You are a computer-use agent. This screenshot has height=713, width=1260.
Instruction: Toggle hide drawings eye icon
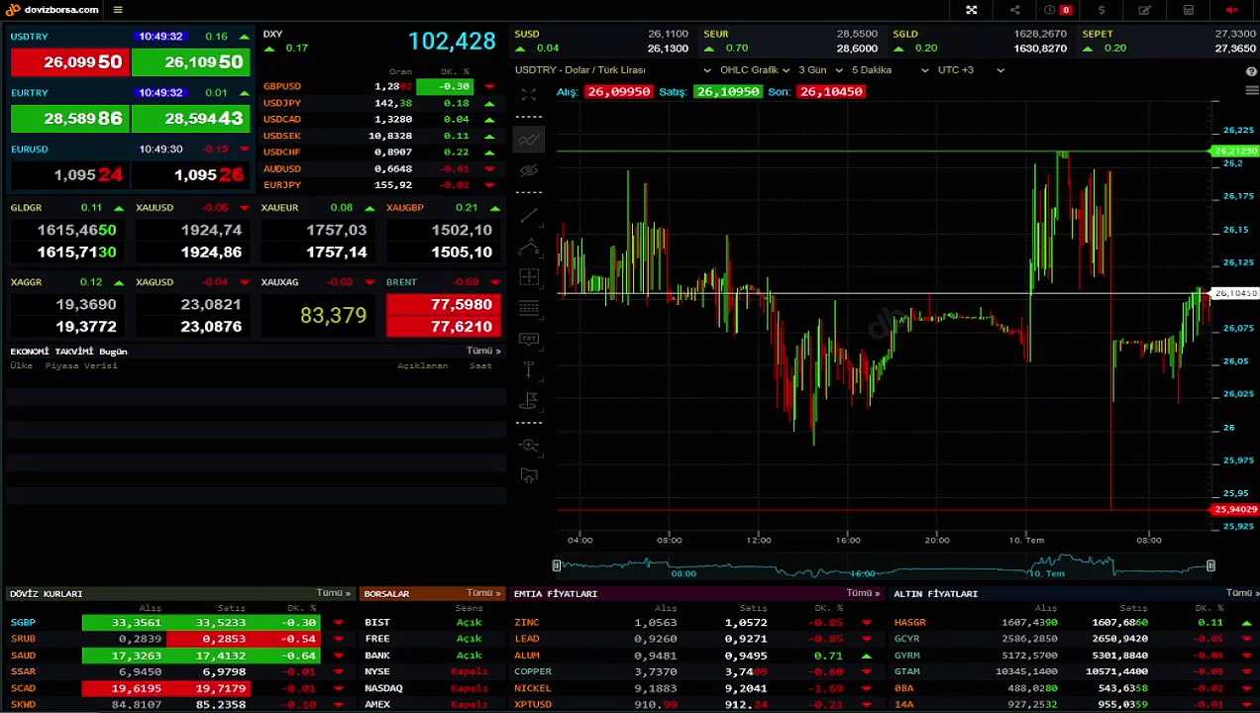coord(529,170)
